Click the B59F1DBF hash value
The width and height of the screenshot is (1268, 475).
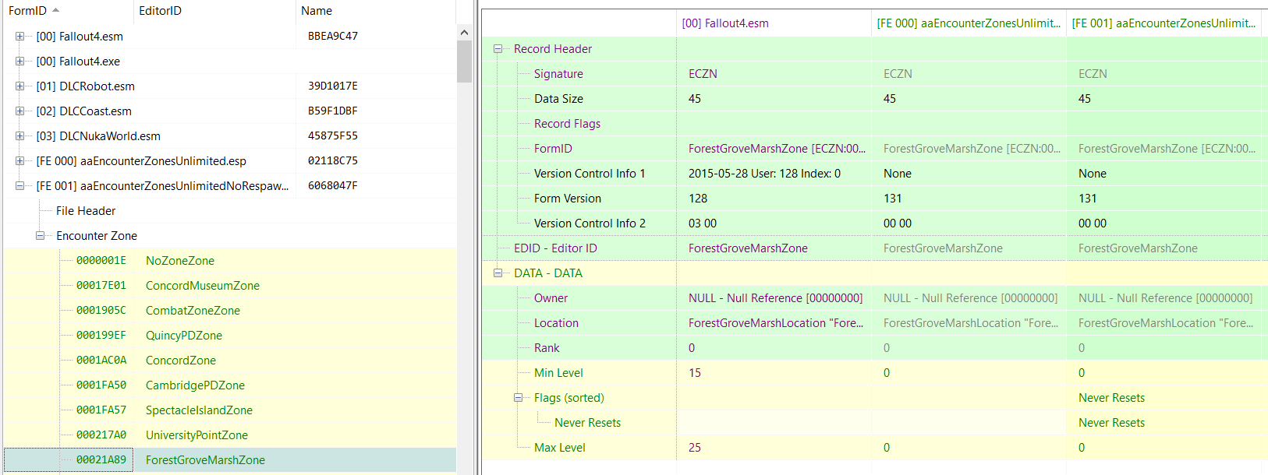[333, 111]
